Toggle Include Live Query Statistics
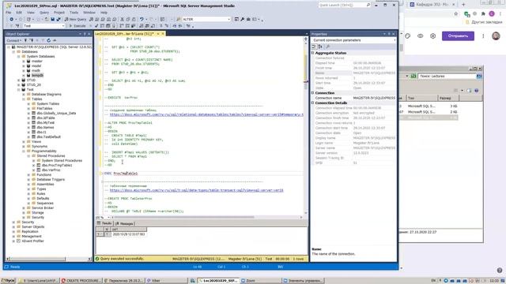 127,26
